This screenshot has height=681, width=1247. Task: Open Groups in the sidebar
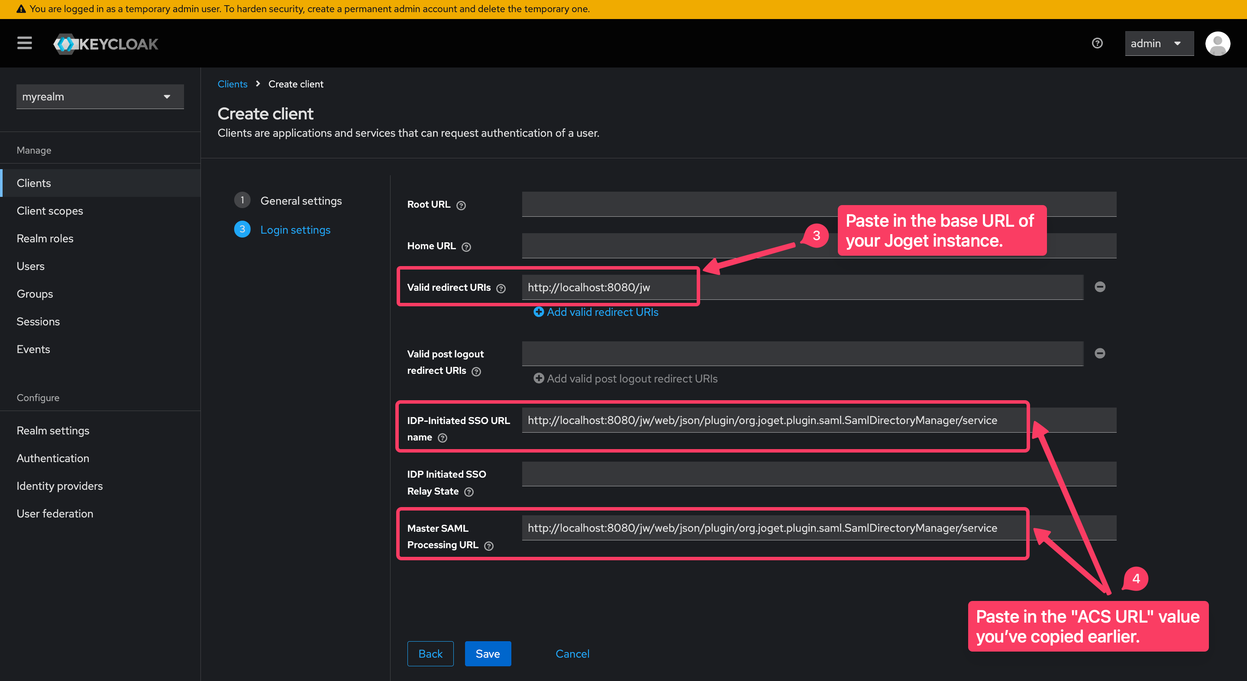100,294
